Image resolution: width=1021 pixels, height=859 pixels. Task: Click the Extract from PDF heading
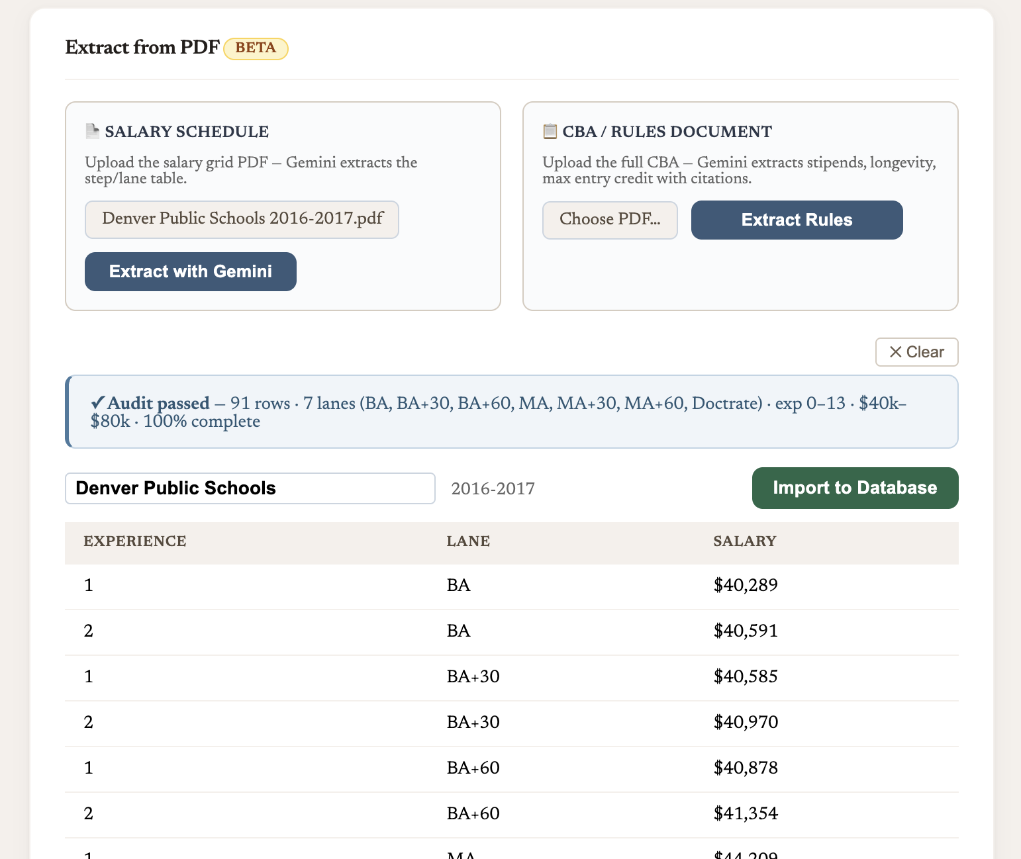pos(142,48)
